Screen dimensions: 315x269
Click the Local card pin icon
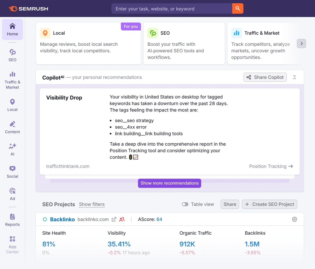pos(45,33)
